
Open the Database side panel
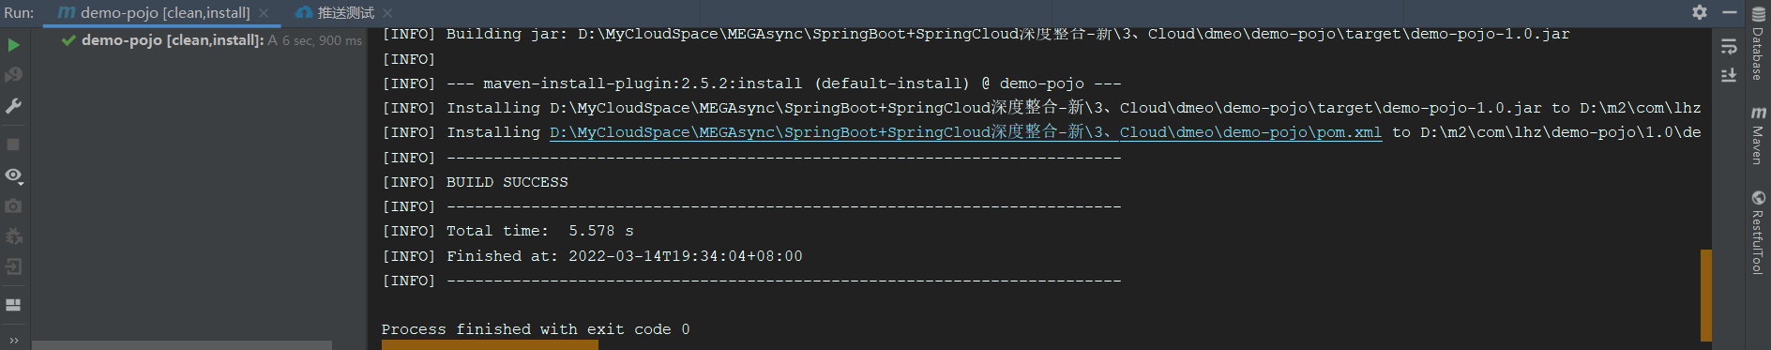[x=1758, y=45]
